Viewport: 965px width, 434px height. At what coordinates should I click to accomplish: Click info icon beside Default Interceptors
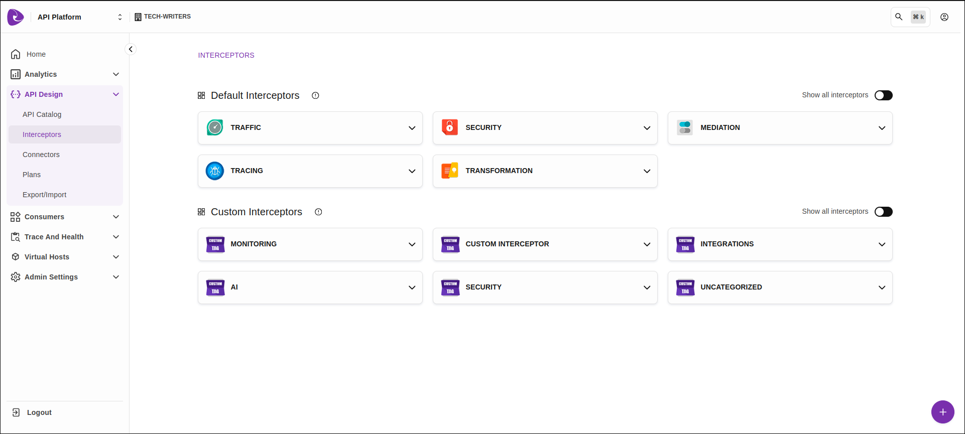[x=315, y=95]
